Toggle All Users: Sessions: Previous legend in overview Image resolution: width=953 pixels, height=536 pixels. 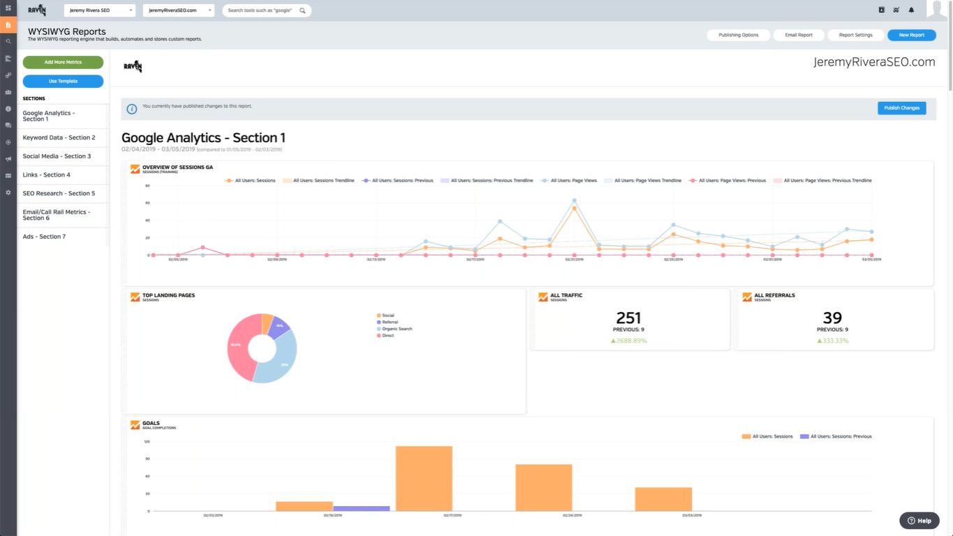(397, 180)
